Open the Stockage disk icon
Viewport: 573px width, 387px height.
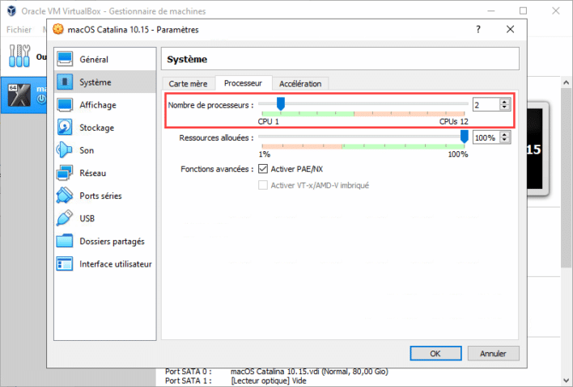tap(65, 128)
